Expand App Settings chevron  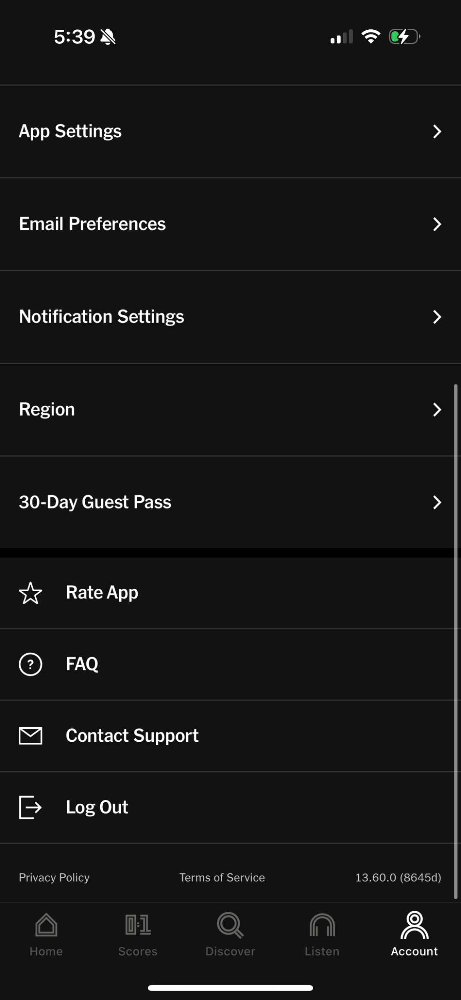(x=437, y=131)
